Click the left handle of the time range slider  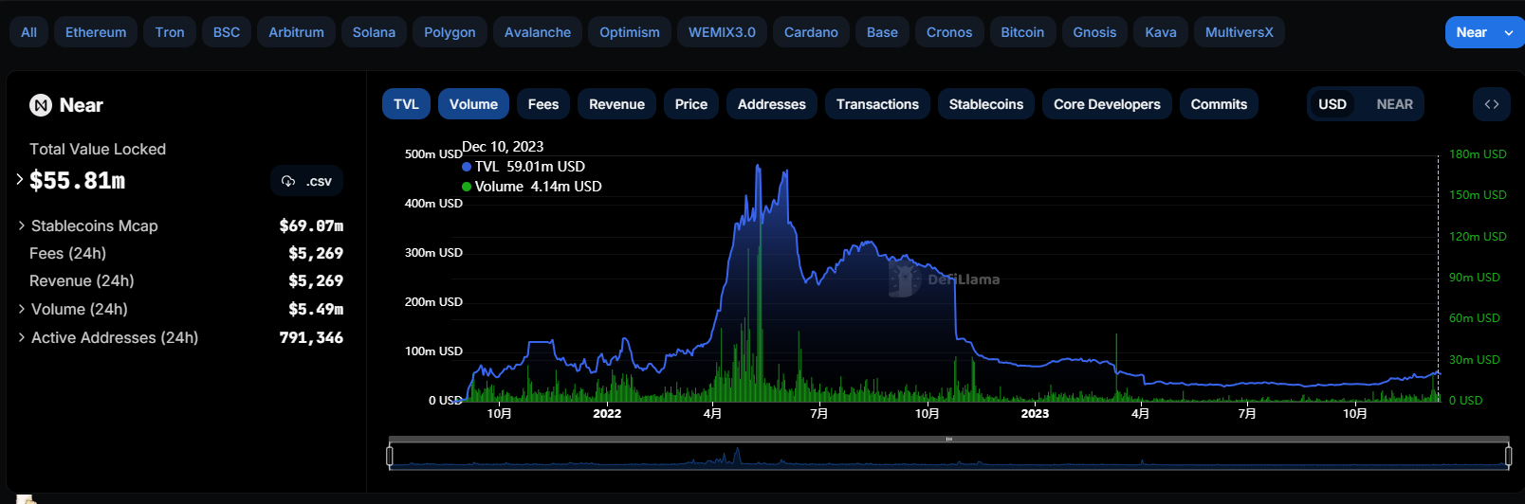coord(390,457)
